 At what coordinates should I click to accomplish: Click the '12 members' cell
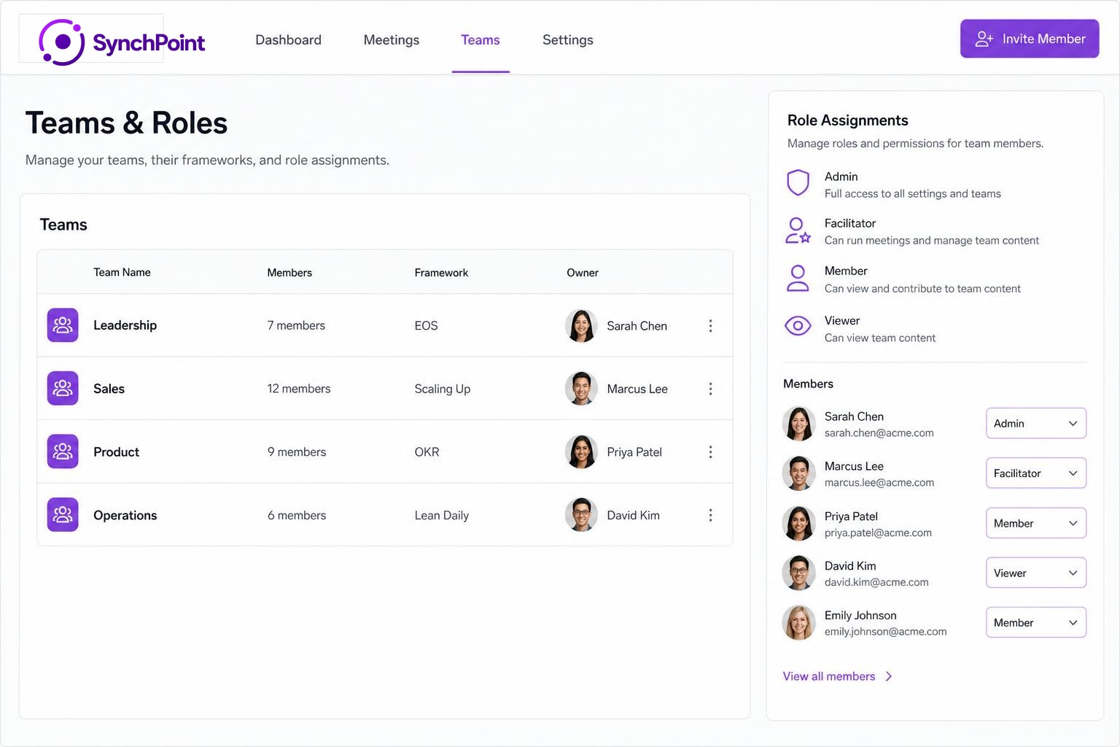299,389
